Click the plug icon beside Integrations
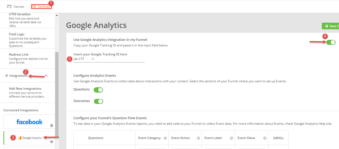The height and width of the screenshot is (149, 339). click(x=7, y=76)
